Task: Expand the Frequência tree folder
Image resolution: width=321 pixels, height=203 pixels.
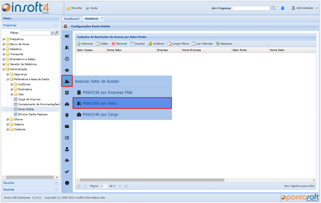Action: click(x=4, y=39)
